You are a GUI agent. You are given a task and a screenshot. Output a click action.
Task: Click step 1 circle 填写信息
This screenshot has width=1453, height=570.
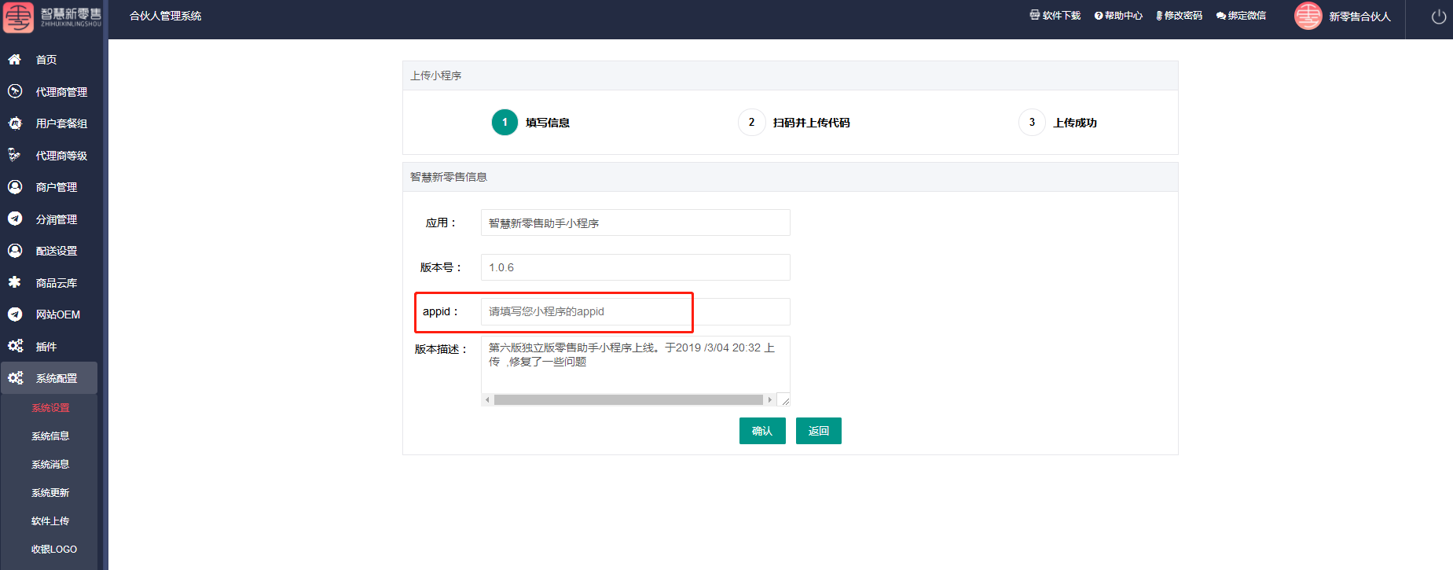tap(505, 122)
